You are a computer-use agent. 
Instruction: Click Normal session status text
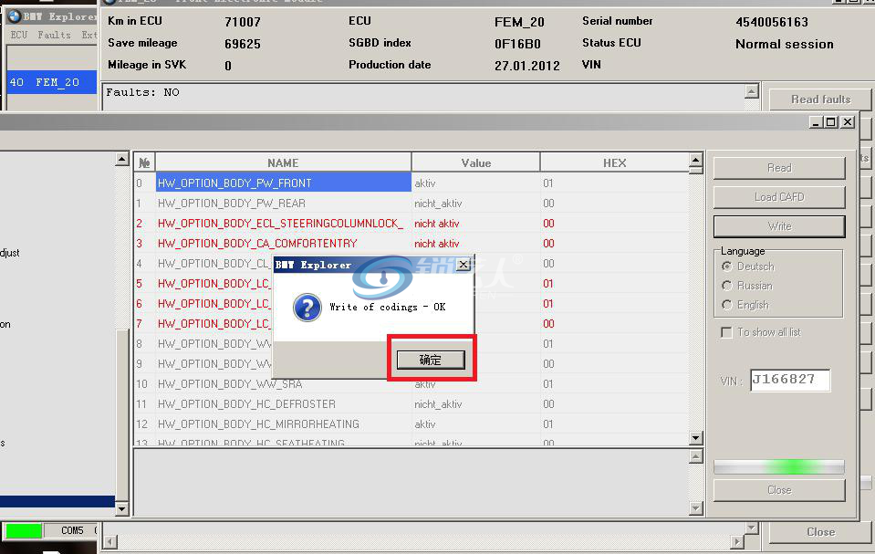coord(784,44)
